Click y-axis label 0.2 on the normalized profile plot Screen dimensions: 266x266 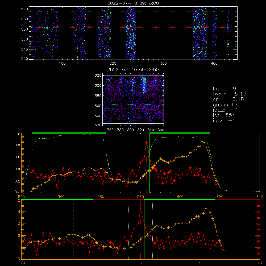pyautogui.click(x=18, y=181)
